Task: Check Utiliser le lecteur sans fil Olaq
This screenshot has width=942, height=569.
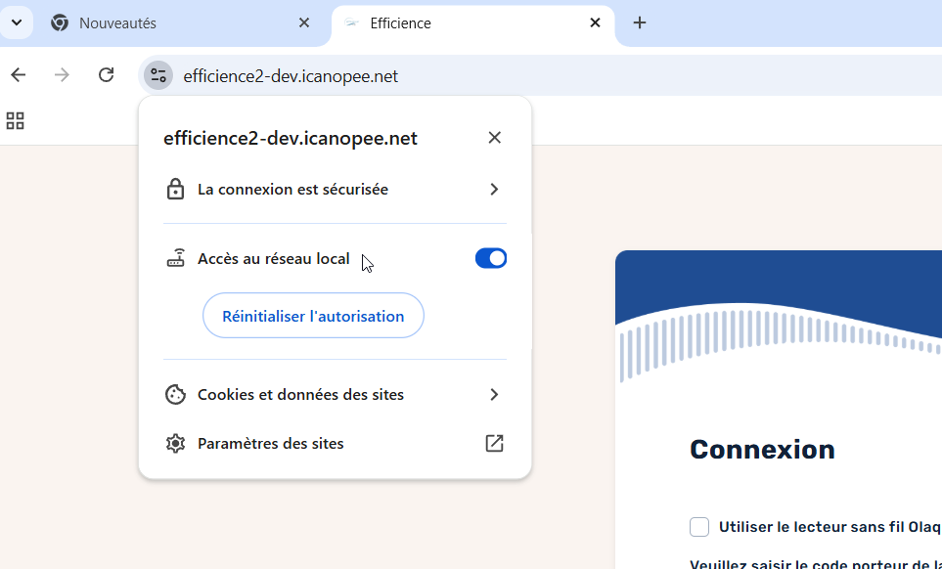Action: pyautogui.click(x=699, y=526)
